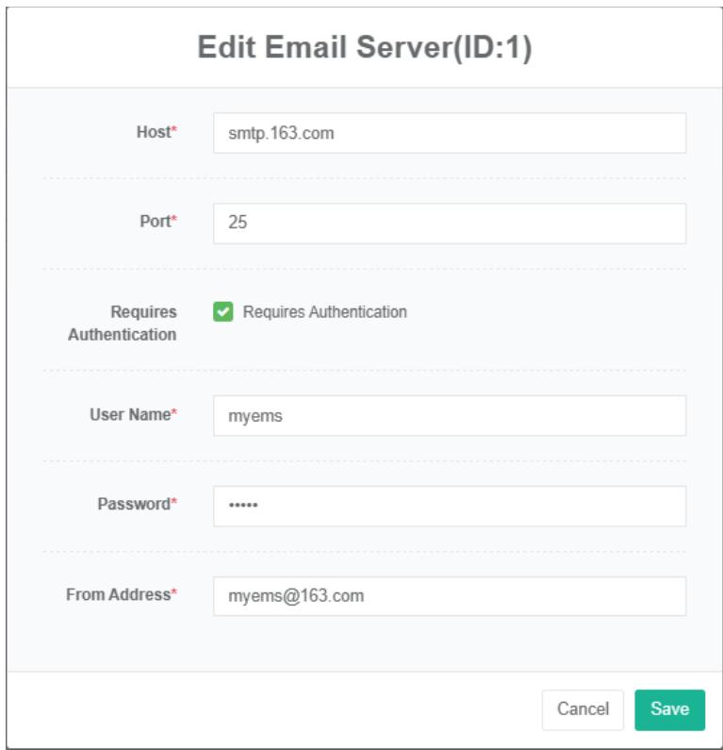
Task: Click the Port field showing 25
Action: [449, 224]
